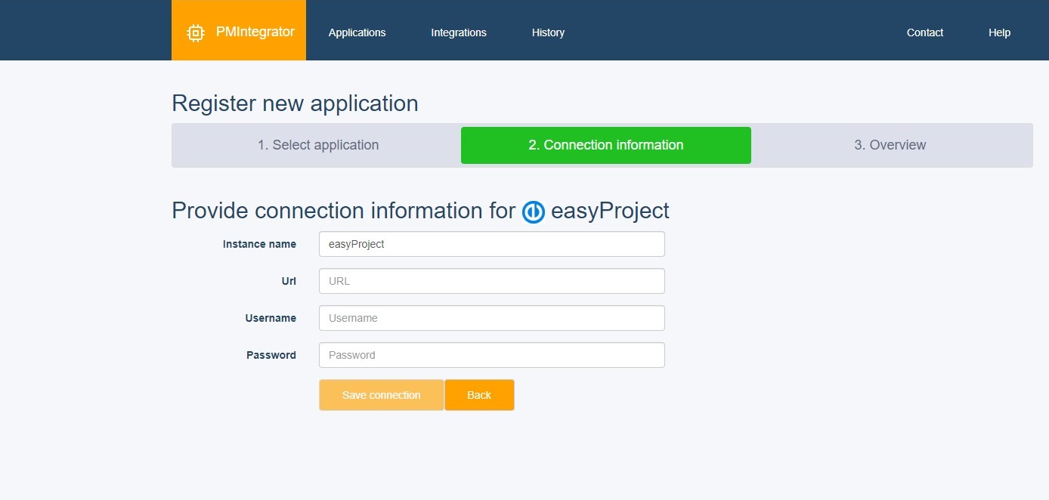
Task: Go back to step 1 Select application
Action: (319, 145)
